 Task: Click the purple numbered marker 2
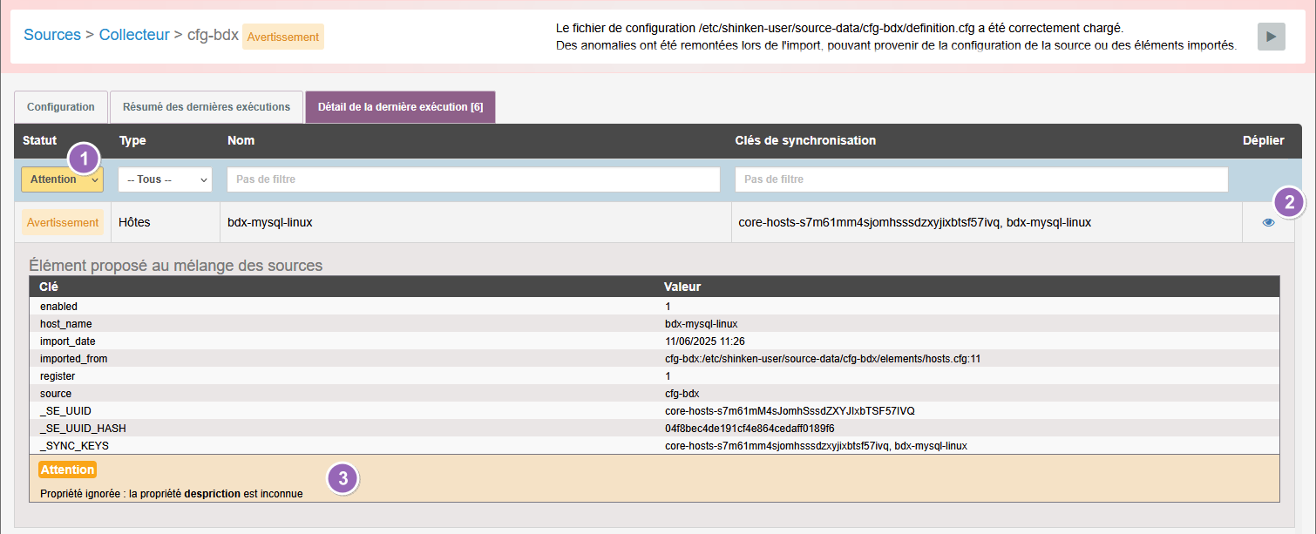pos(1289,203)
